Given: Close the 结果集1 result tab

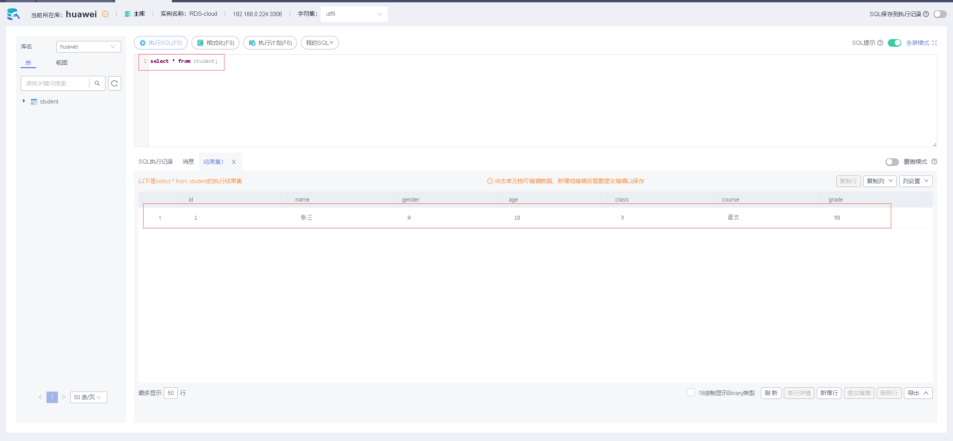Looking at the screenshot, I should coord(234,162).
